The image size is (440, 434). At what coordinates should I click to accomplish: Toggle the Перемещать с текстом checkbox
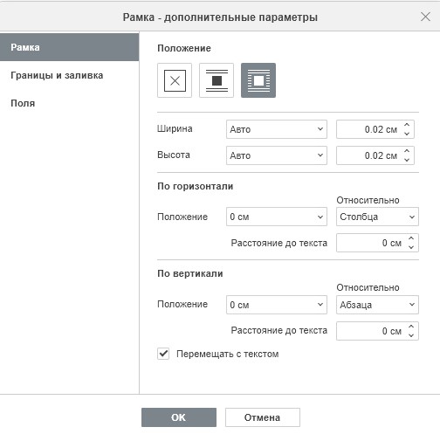pos(163,354)
